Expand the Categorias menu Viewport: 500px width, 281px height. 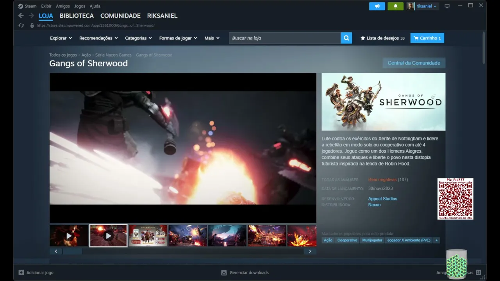click(138, 38)
